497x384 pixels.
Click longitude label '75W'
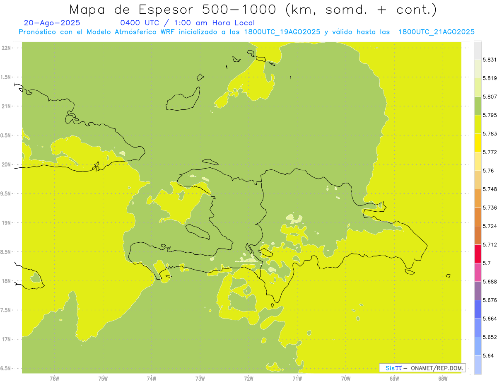[x=103, y=379]
